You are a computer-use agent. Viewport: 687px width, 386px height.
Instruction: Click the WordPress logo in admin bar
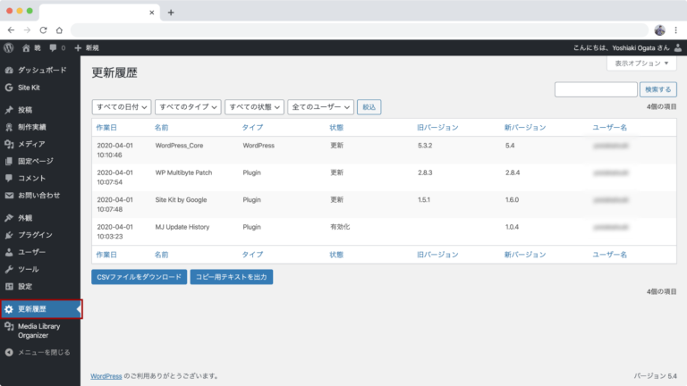pos(9,47)
